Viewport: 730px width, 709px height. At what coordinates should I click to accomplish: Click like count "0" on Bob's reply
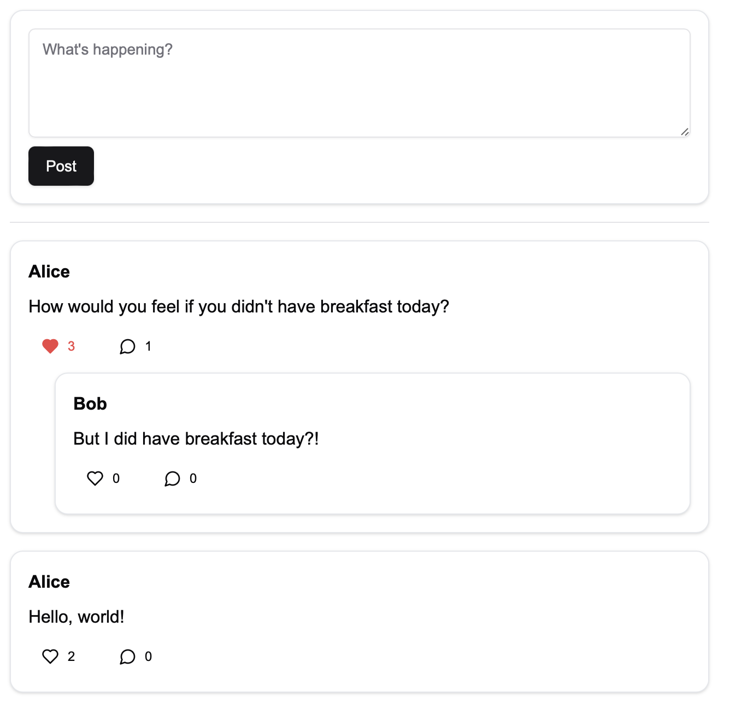[x=116, y=478]
